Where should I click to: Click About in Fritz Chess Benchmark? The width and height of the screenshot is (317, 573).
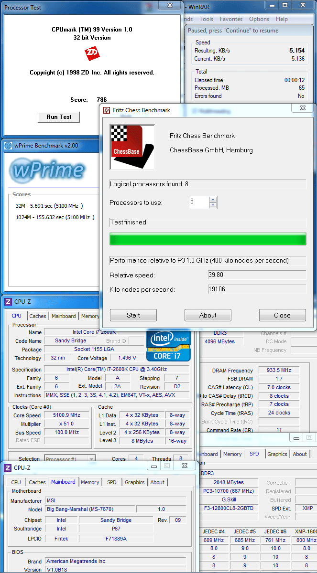click(208, 315)
